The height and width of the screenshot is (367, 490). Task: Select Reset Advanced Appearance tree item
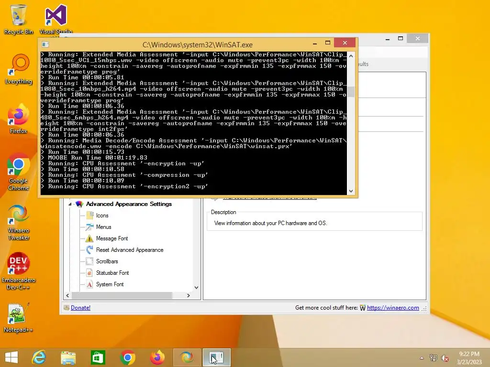pos(130,250)
